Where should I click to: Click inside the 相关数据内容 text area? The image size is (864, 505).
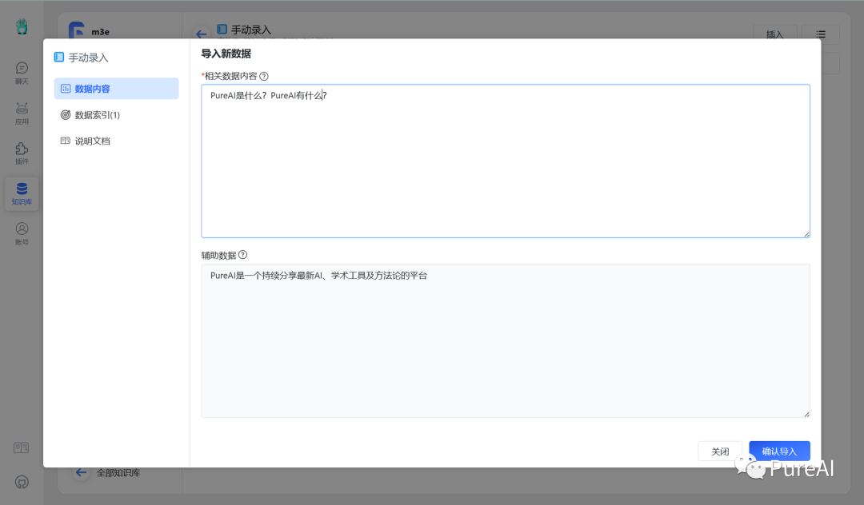pos(504,160)
